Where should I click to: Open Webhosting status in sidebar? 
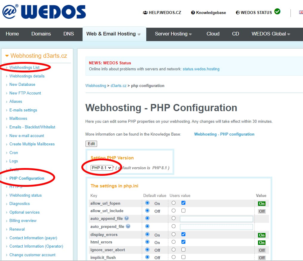[x=26, y=195]
